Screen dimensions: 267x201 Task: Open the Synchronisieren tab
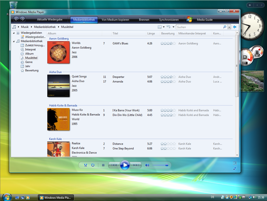(x=169, y=20)
